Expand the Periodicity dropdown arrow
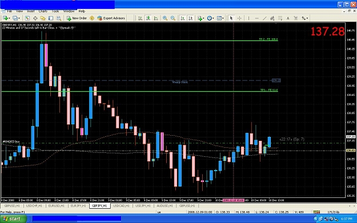The width and height of the screenshot is (357, 223). tap(213, 18)
